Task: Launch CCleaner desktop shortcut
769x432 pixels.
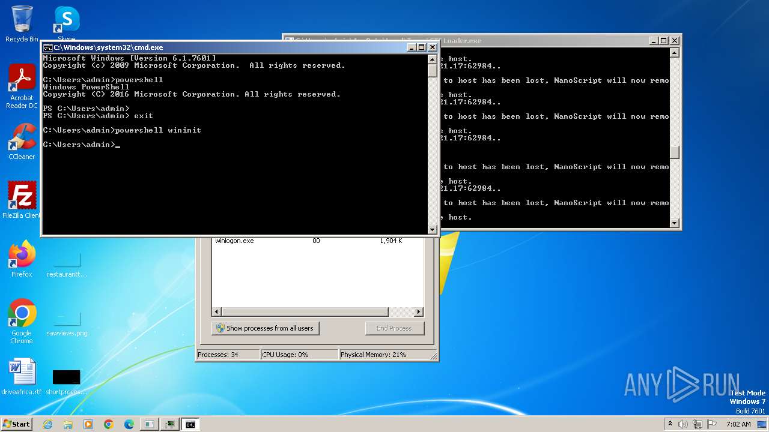Action: click(x=22, y=142)
